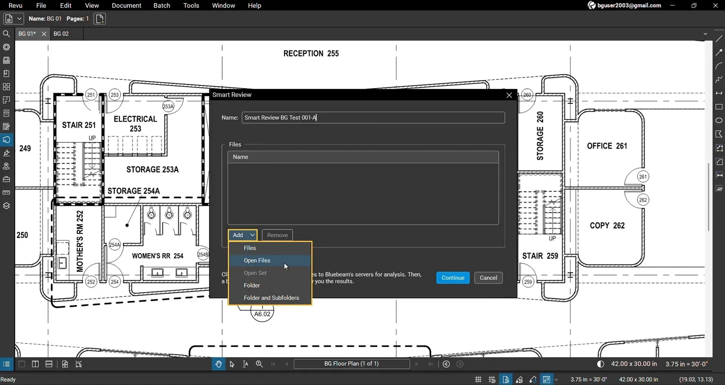Split view horizontally stacked
The width and height of the screenshot is (725, 385).
pos(49,364)
